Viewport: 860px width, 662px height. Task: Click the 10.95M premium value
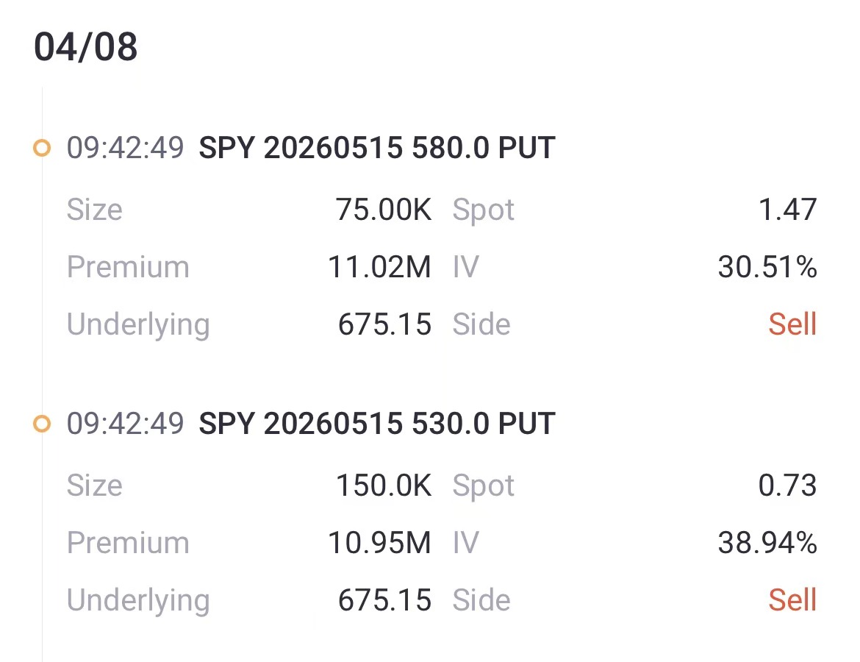[379, 543]
